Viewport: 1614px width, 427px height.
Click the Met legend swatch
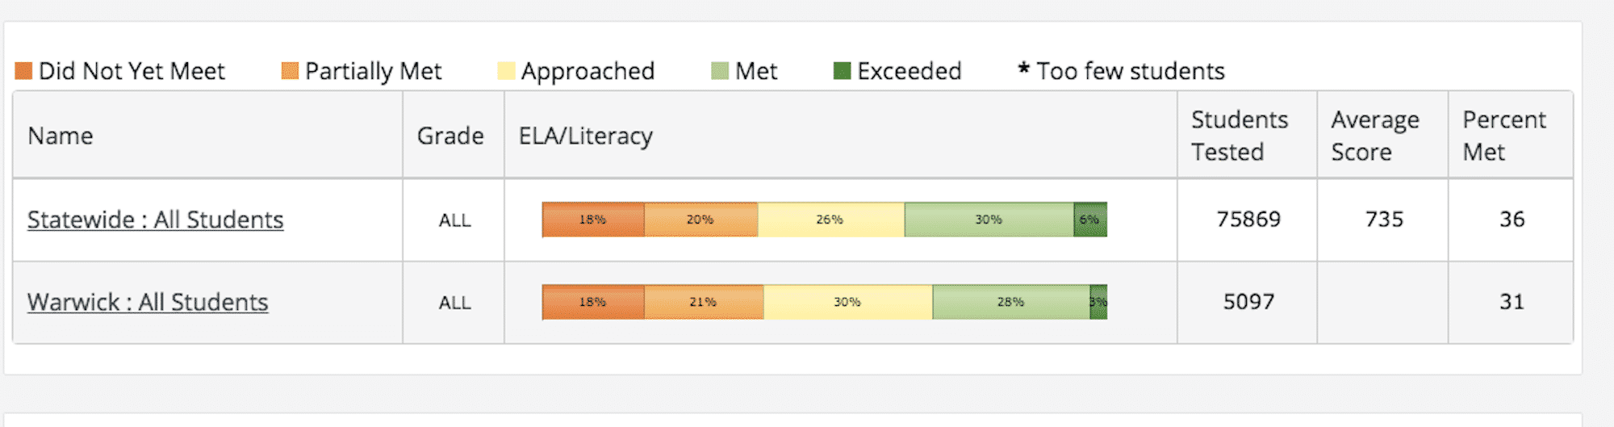point(720,71)
